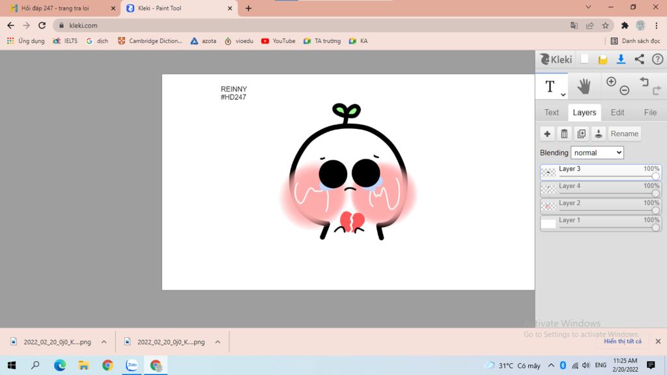The width and height of the screenshot is (667, 375).
Task: Open a new browser tab
Action: pos(248,8)
